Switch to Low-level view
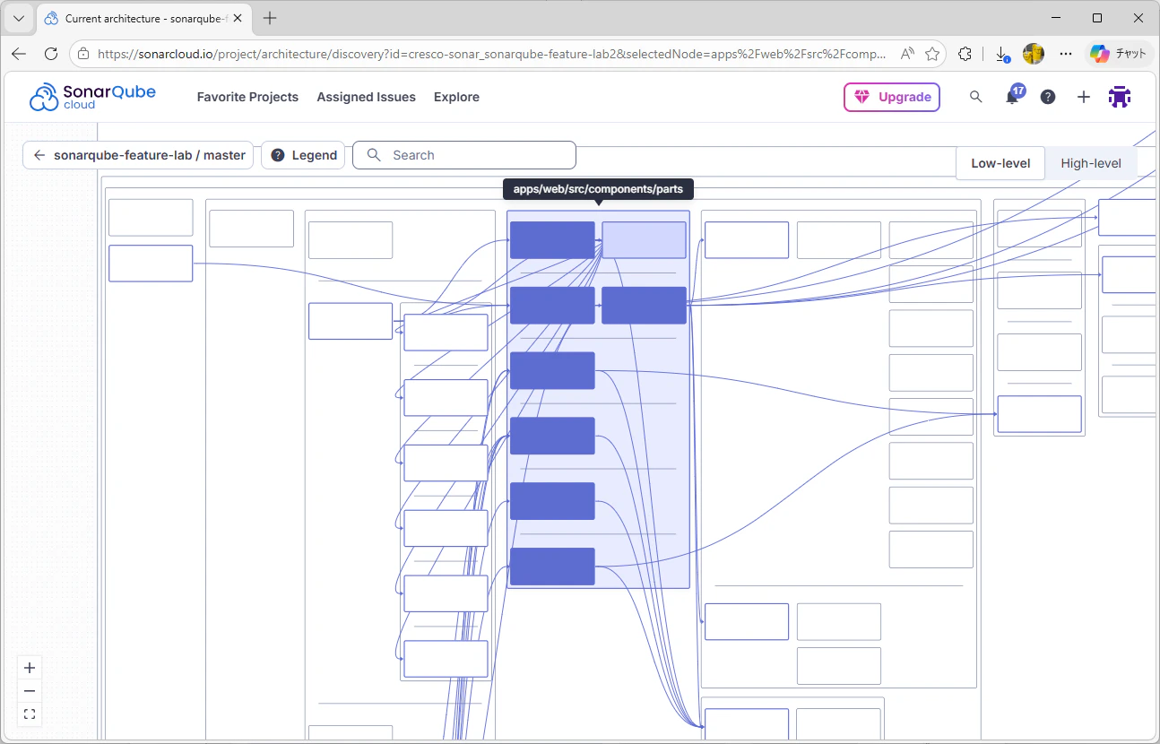The width and height of the screenshot is (1160, 744). pos(1000,163)
